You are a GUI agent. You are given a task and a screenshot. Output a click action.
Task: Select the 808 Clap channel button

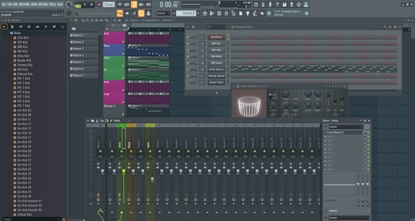coord(216,50)
